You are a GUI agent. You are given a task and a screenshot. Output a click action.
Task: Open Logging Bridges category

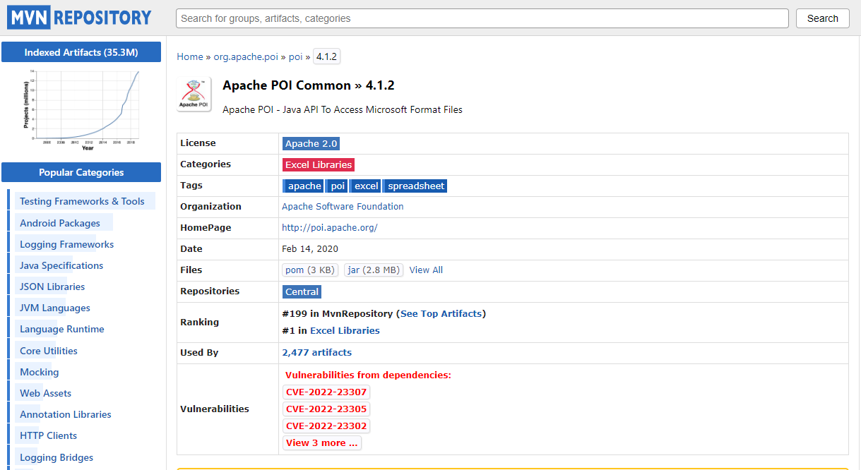pos(57,457)
